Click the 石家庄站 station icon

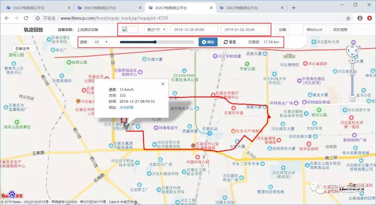209,134
